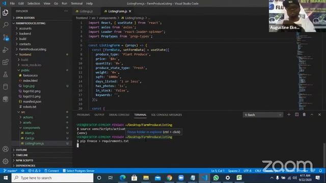Maximize the terminal panel size
The width and height of the screenshot is (326, 183).
pyautogui.click(x=312, y=114)
